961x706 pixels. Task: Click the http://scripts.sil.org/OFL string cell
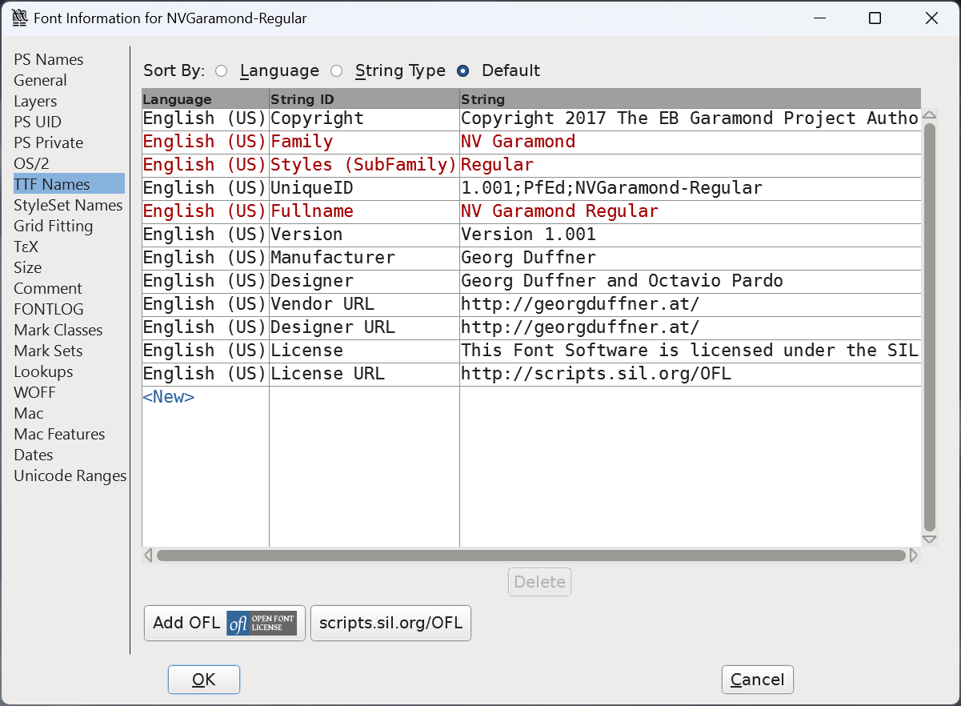(x=691, y=374)
